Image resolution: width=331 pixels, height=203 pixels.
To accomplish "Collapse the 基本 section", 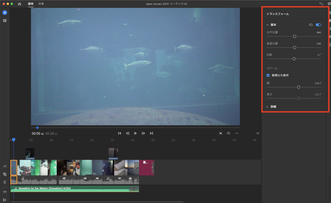I will (268, 25).
